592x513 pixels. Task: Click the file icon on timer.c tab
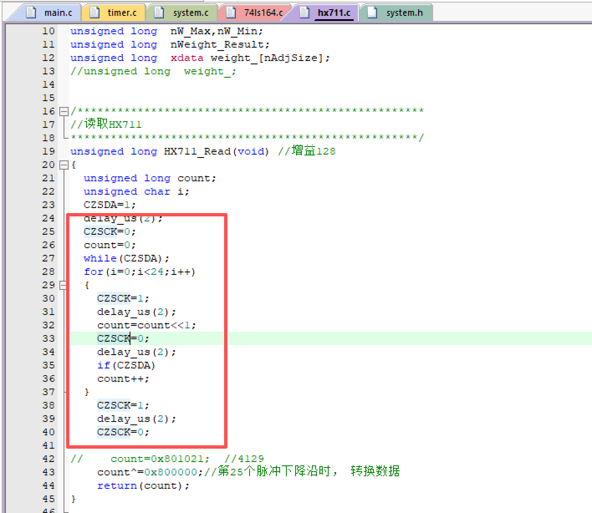[95, 13]
